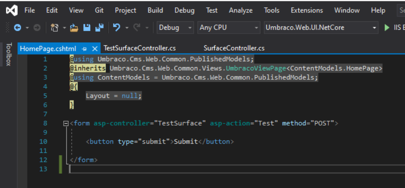405x188 pixels.
Task: Open the Undo history dropdown arrow
Action: coord(127,28)
